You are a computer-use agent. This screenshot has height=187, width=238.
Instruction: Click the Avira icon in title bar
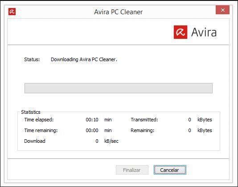[12, 12]
